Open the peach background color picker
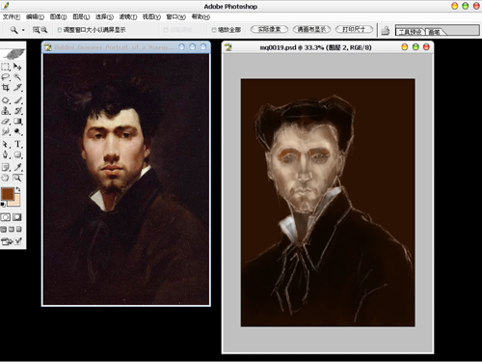The image size is (482, 362). pyautogui.click(x=15, y=202)
